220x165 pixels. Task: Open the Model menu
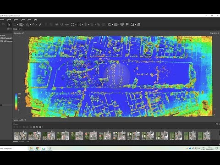coord(9,20)
